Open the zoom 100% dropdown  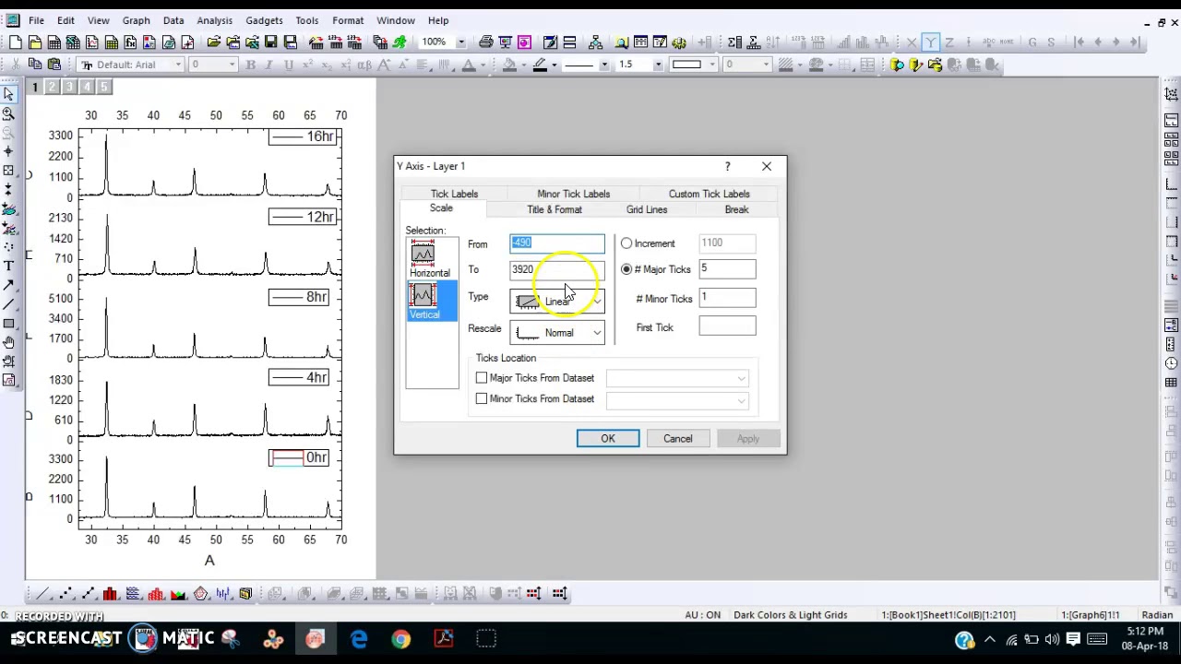click(x=460, y=41)
